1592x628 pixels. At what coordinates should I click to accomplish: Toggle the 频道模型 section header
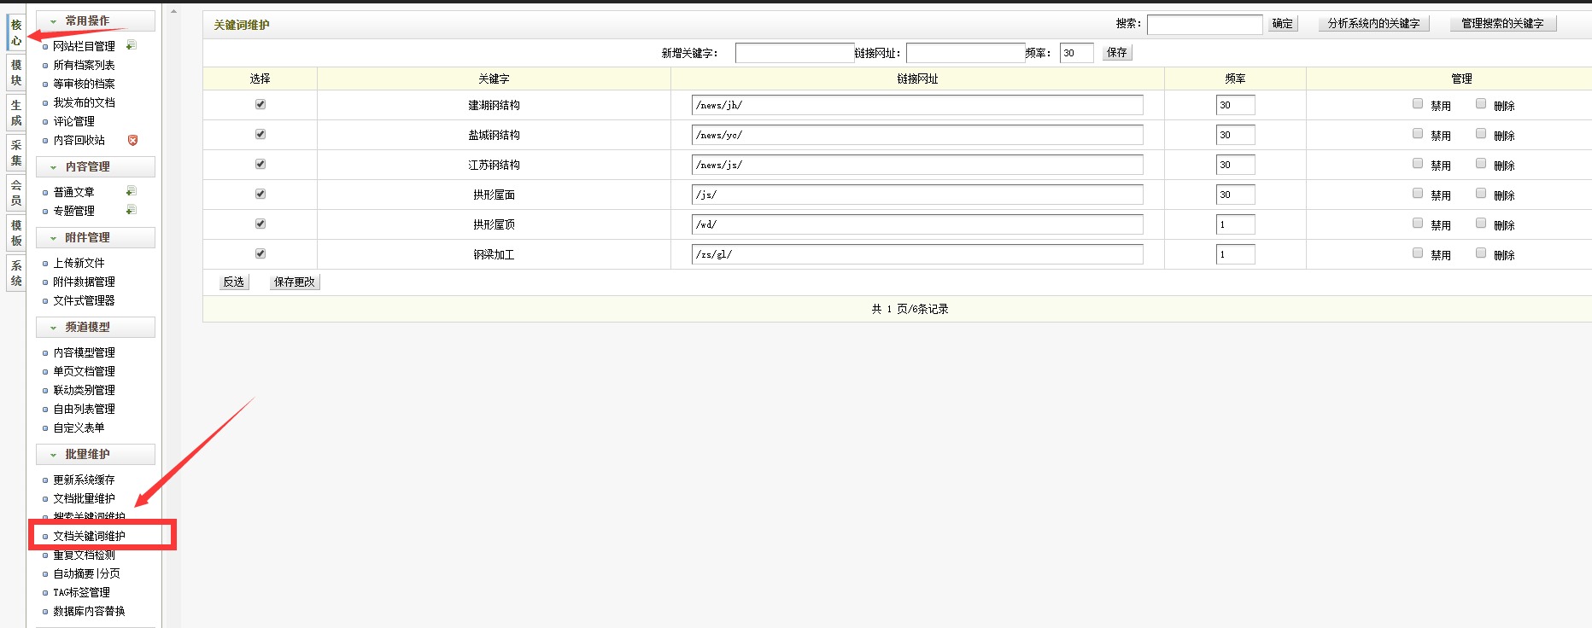[x=95, y=327]
